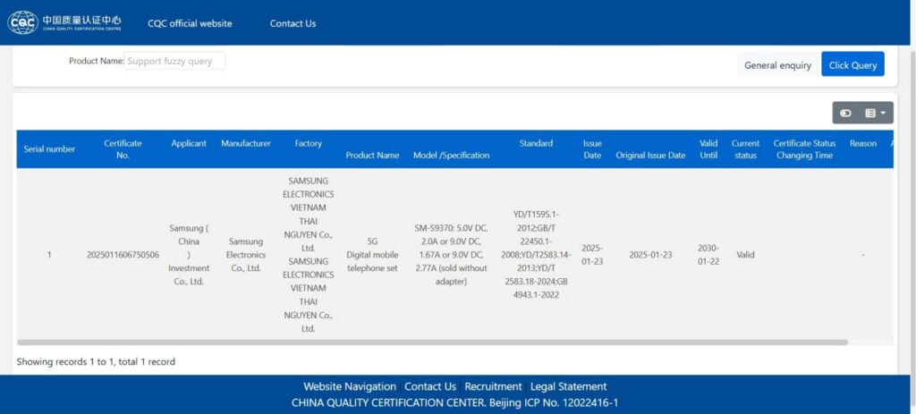
Task: Click Beijing ICP No. 12022416-1 text
Action: click(554, 402)
